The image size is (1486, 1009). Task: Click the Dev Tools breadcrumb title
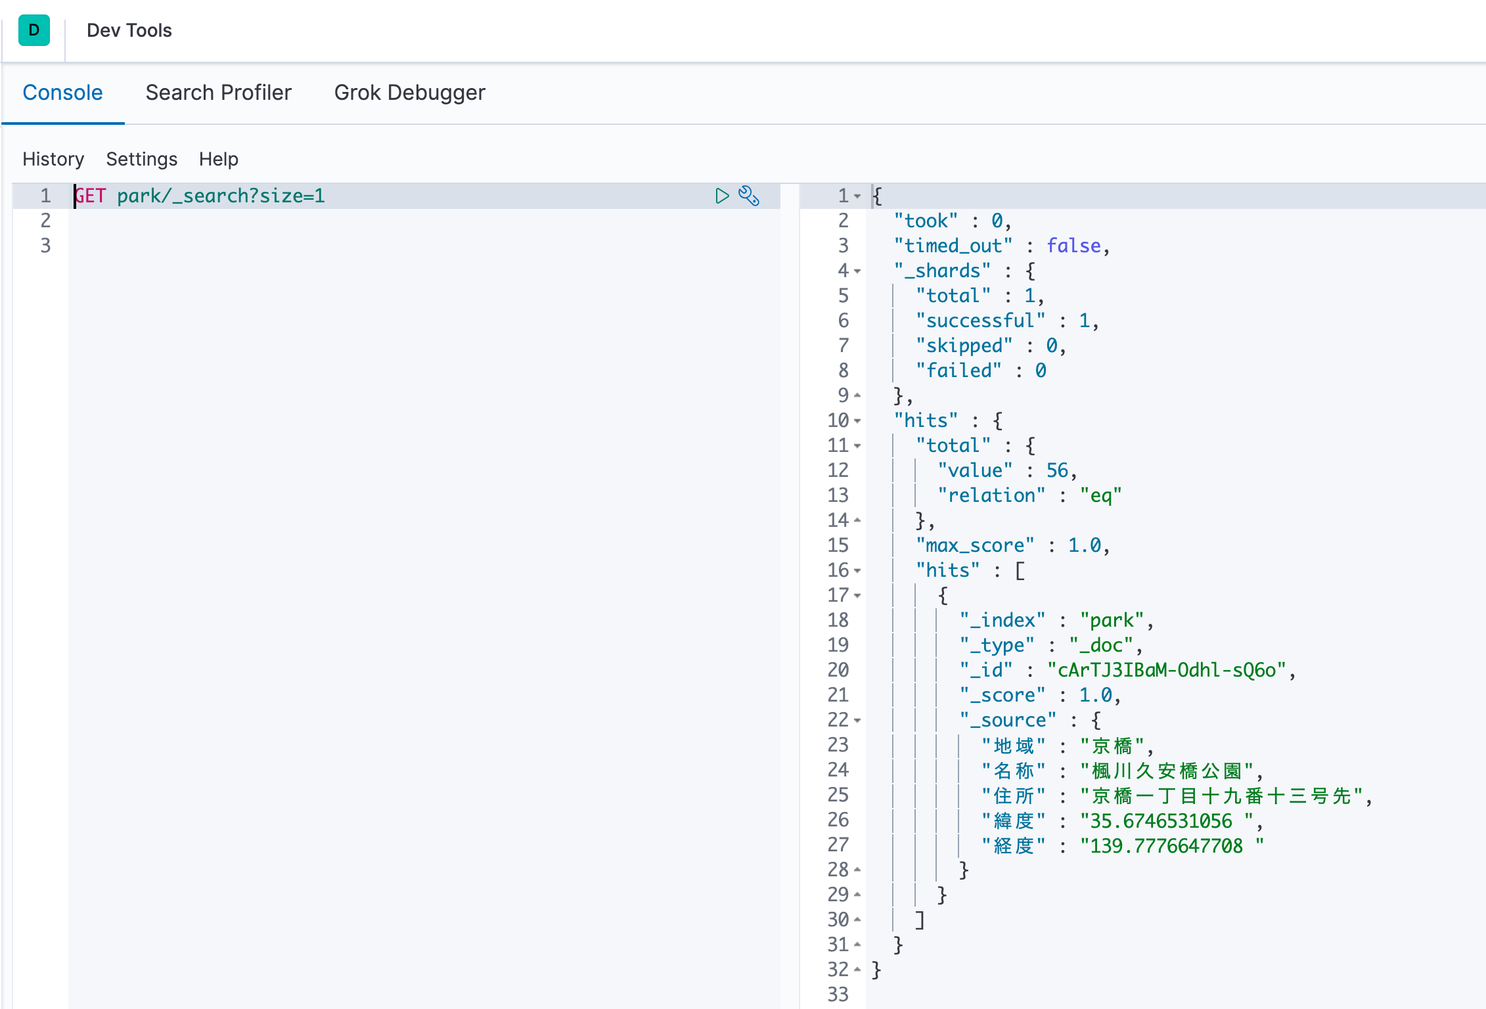(x=129, y=30)
